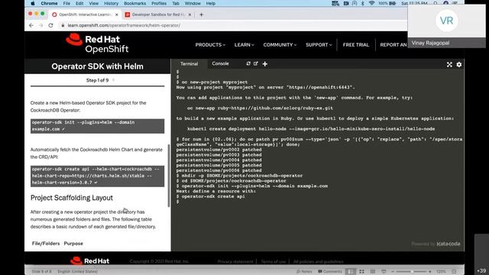Image resolution: width=489 pixels, height=275 pixels.
Task: Open a new browser tab
Action: 201,15
